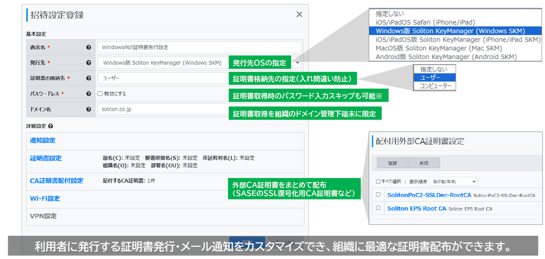Choose MacOS版 Soliton KeyManager option

pyautogui.click(x=456, y=47)
